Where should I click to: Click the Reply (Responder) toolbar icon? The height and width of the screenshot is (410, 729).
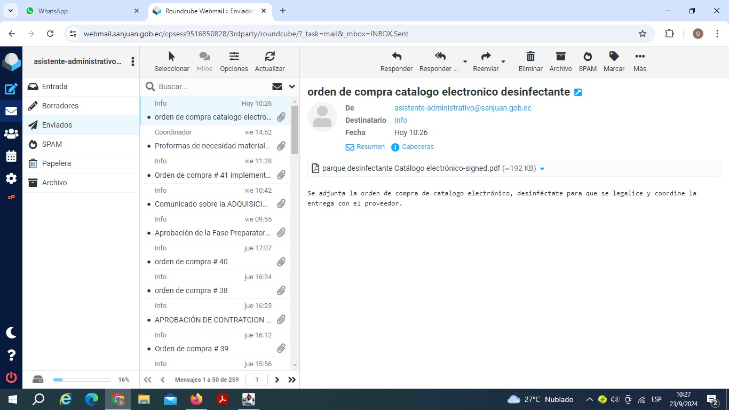click(x=396, y=61)
